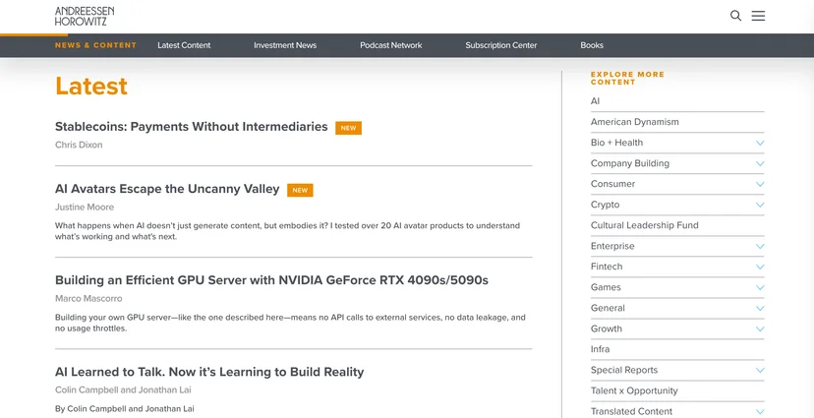Open the Enterprise category link
This screenshot has height=418, width=814.
[612, 246]
